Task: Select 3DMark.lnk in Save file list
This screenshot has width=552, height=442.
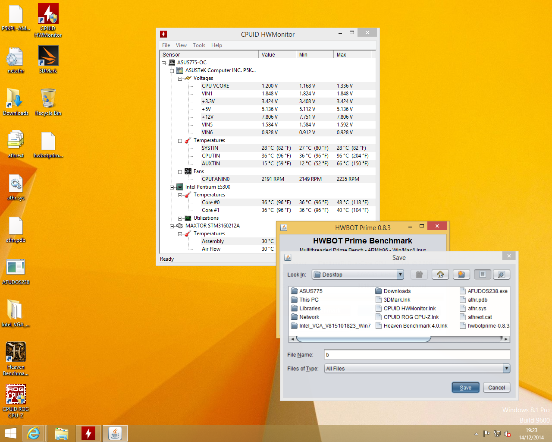Action: click(x=393, y=300)
